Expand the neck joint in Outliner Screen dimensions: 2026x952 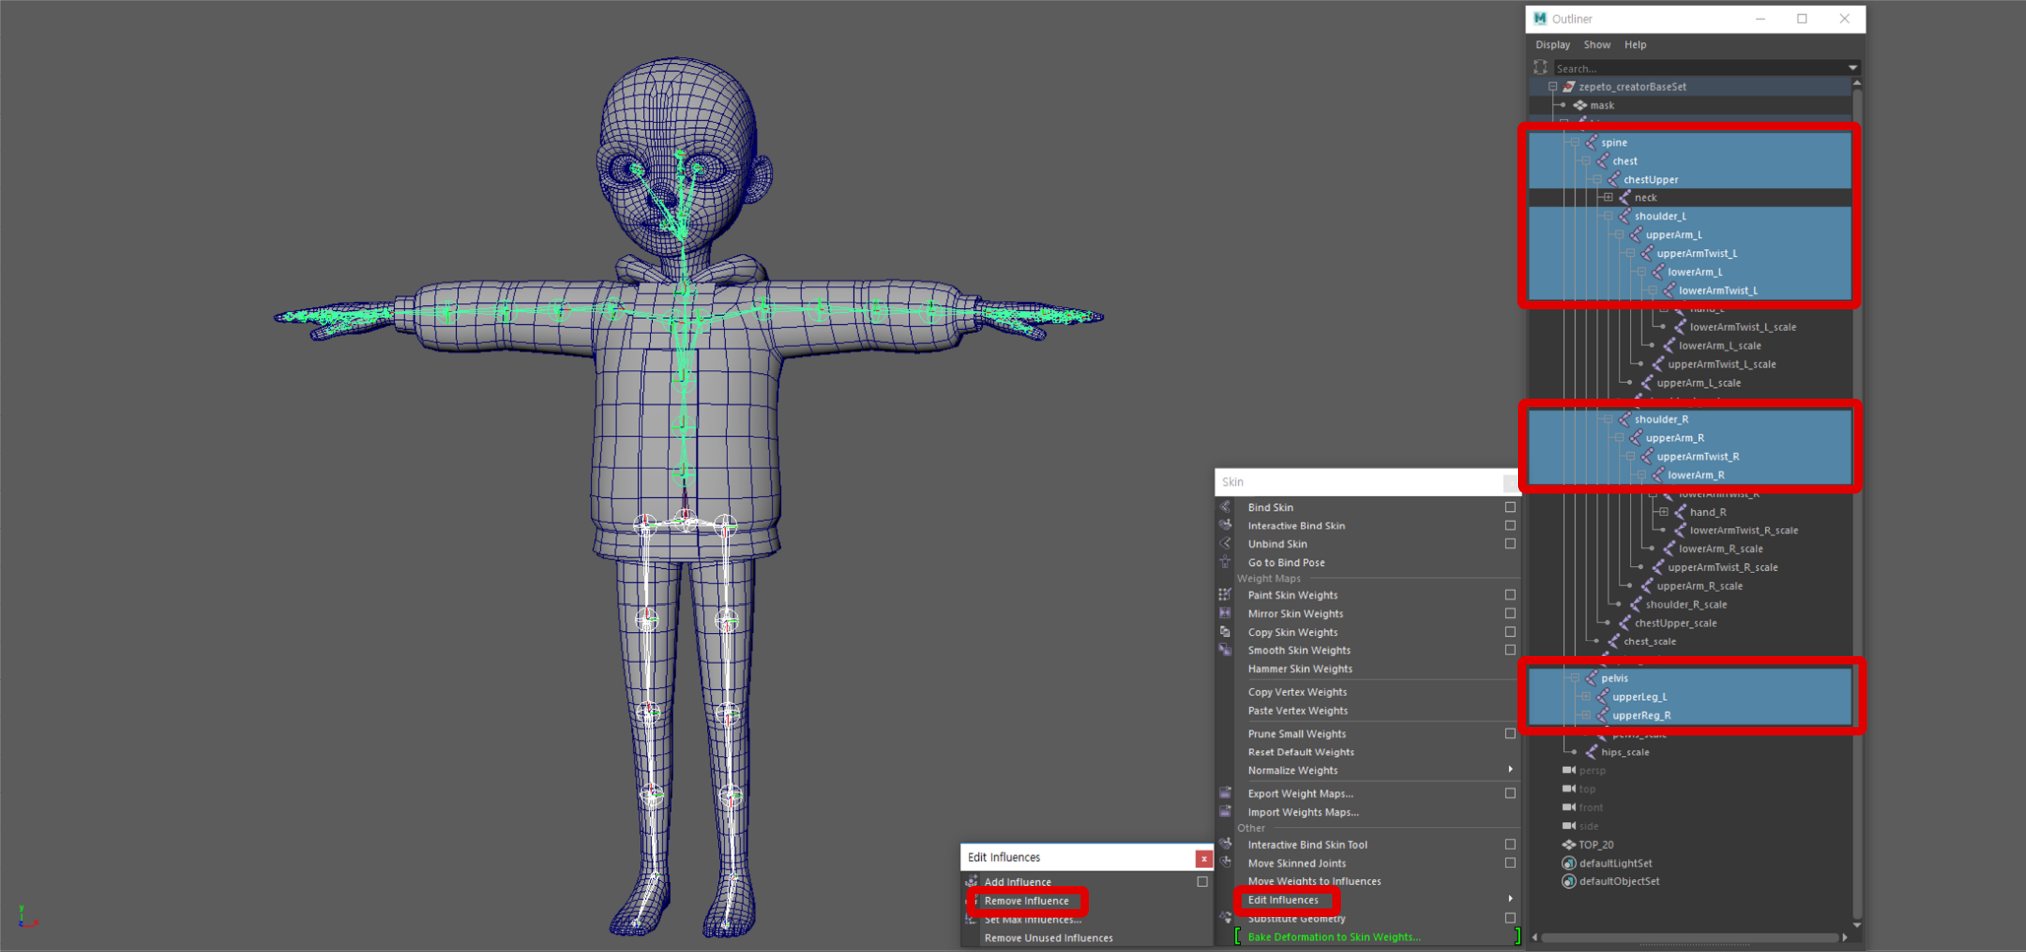(1607, 198)
